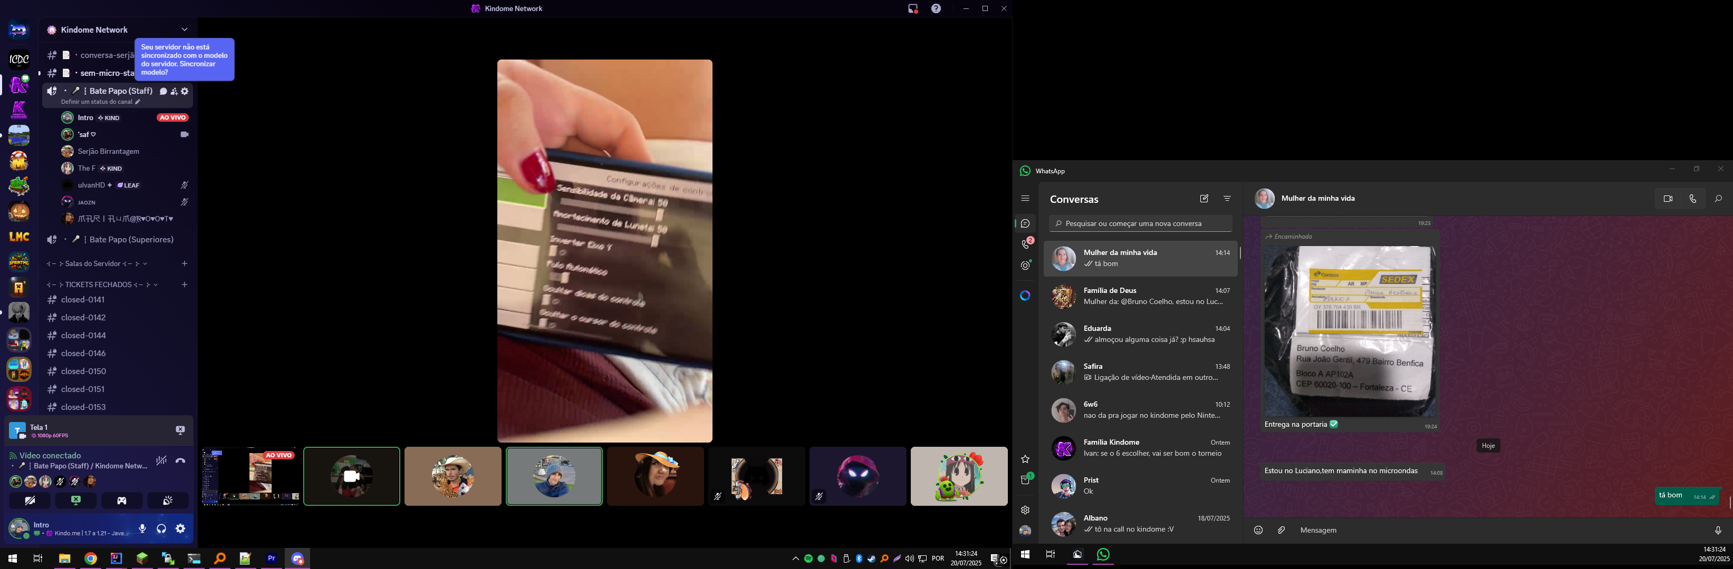This screenshot has width=1733, height=569.
Task: Open Discord inbox icon in title bar
Action: tap(913, 9)
